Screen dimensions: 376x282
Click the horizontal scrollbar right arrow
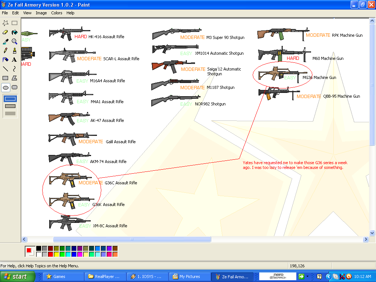tap(366, 239)
